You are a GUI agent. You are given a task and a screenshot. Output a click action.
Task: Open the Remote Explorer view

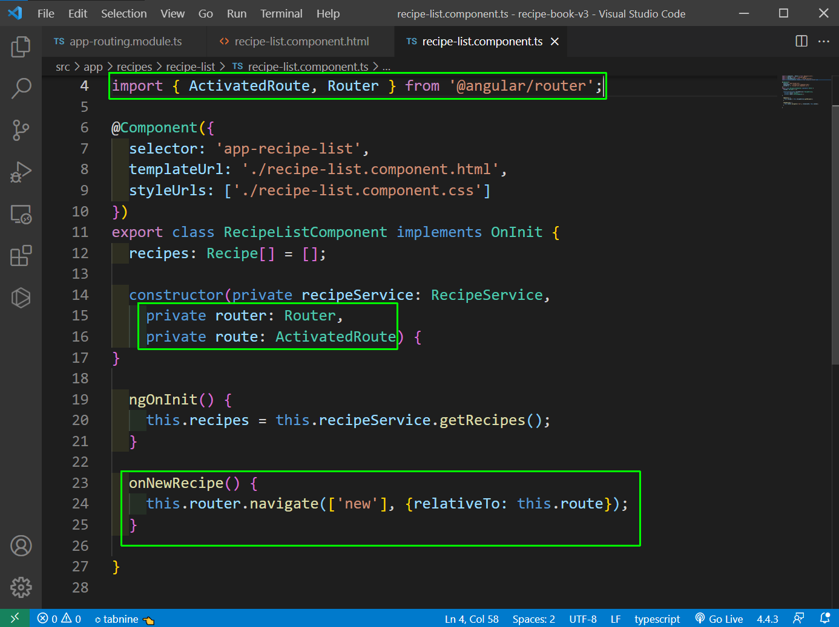[x=21, y=214]
